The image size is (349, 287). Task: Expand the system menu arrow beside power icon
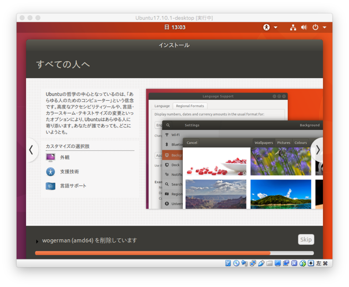(x=325, y=27)
